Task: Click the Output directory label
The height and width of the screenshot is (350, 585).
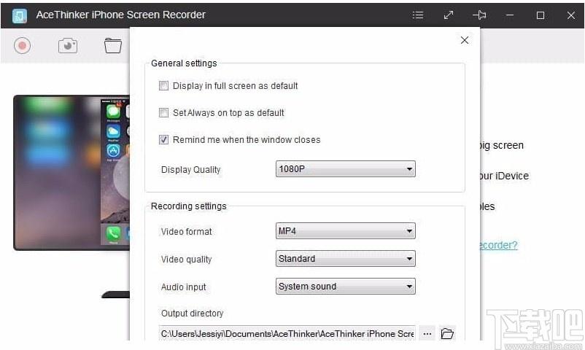Action: (192, 314)
